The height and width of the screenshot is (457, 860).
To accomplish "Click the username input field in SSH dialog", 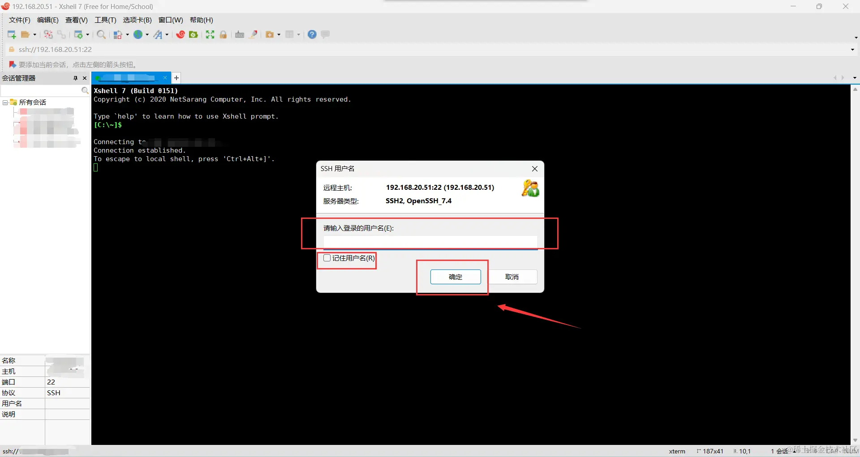I will click(x=430, y=243).
